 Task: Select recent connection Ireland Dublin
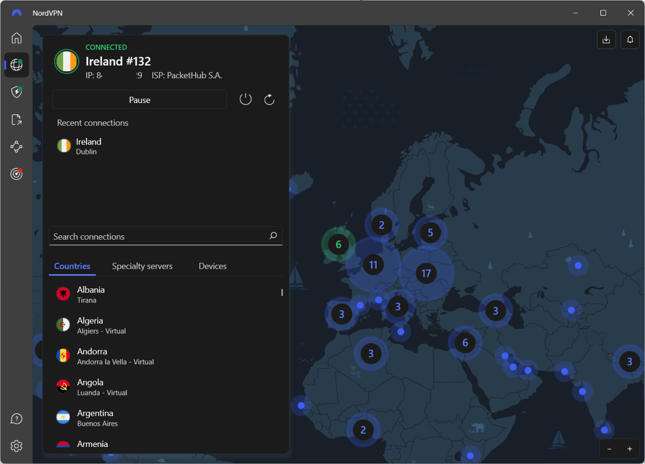pyautogui.click(x=164, y=146)
